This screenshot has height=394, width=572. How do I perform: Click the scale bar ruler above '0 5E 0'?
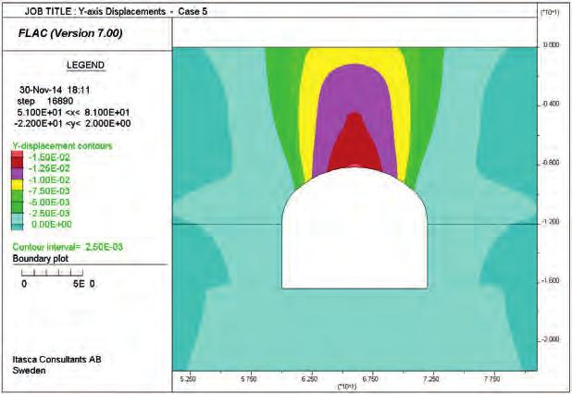tap(52, 273)
